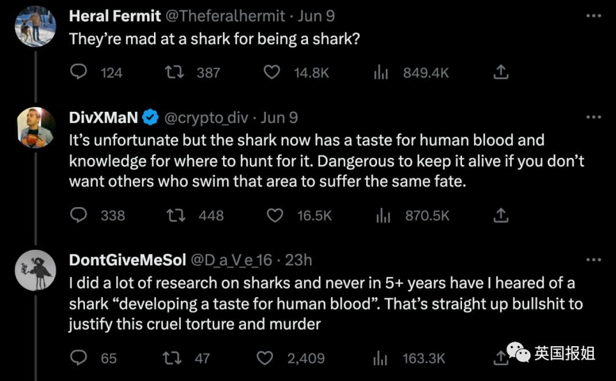This screenshot has width=616, height=381.
Task: Click DivXMaN's verified badge
Action: pyautogui.click(x=151, y=117)
